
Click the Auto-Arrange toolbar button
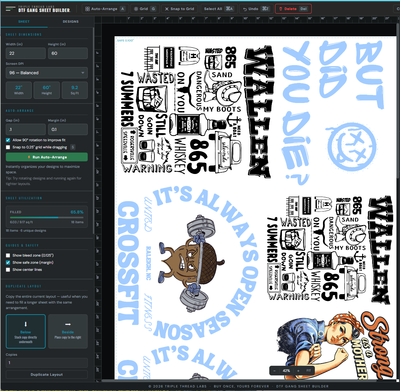(105, 9)
